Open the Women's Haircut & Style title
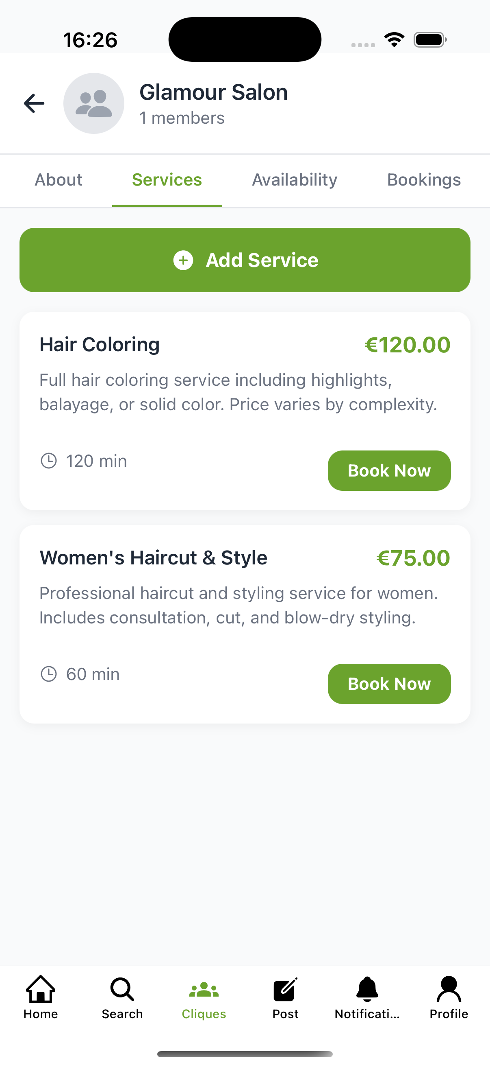Image resolution: width=490 pixels, height=1067 pixels. (x=154, y=558)
